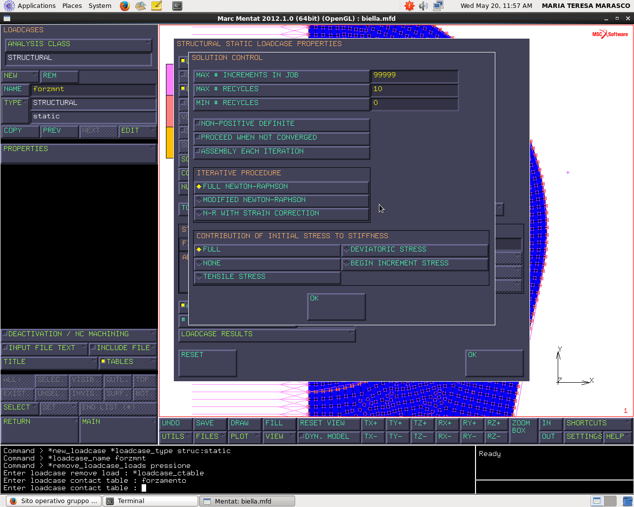Open the Mentat window menu icon

tap(6, 18)
